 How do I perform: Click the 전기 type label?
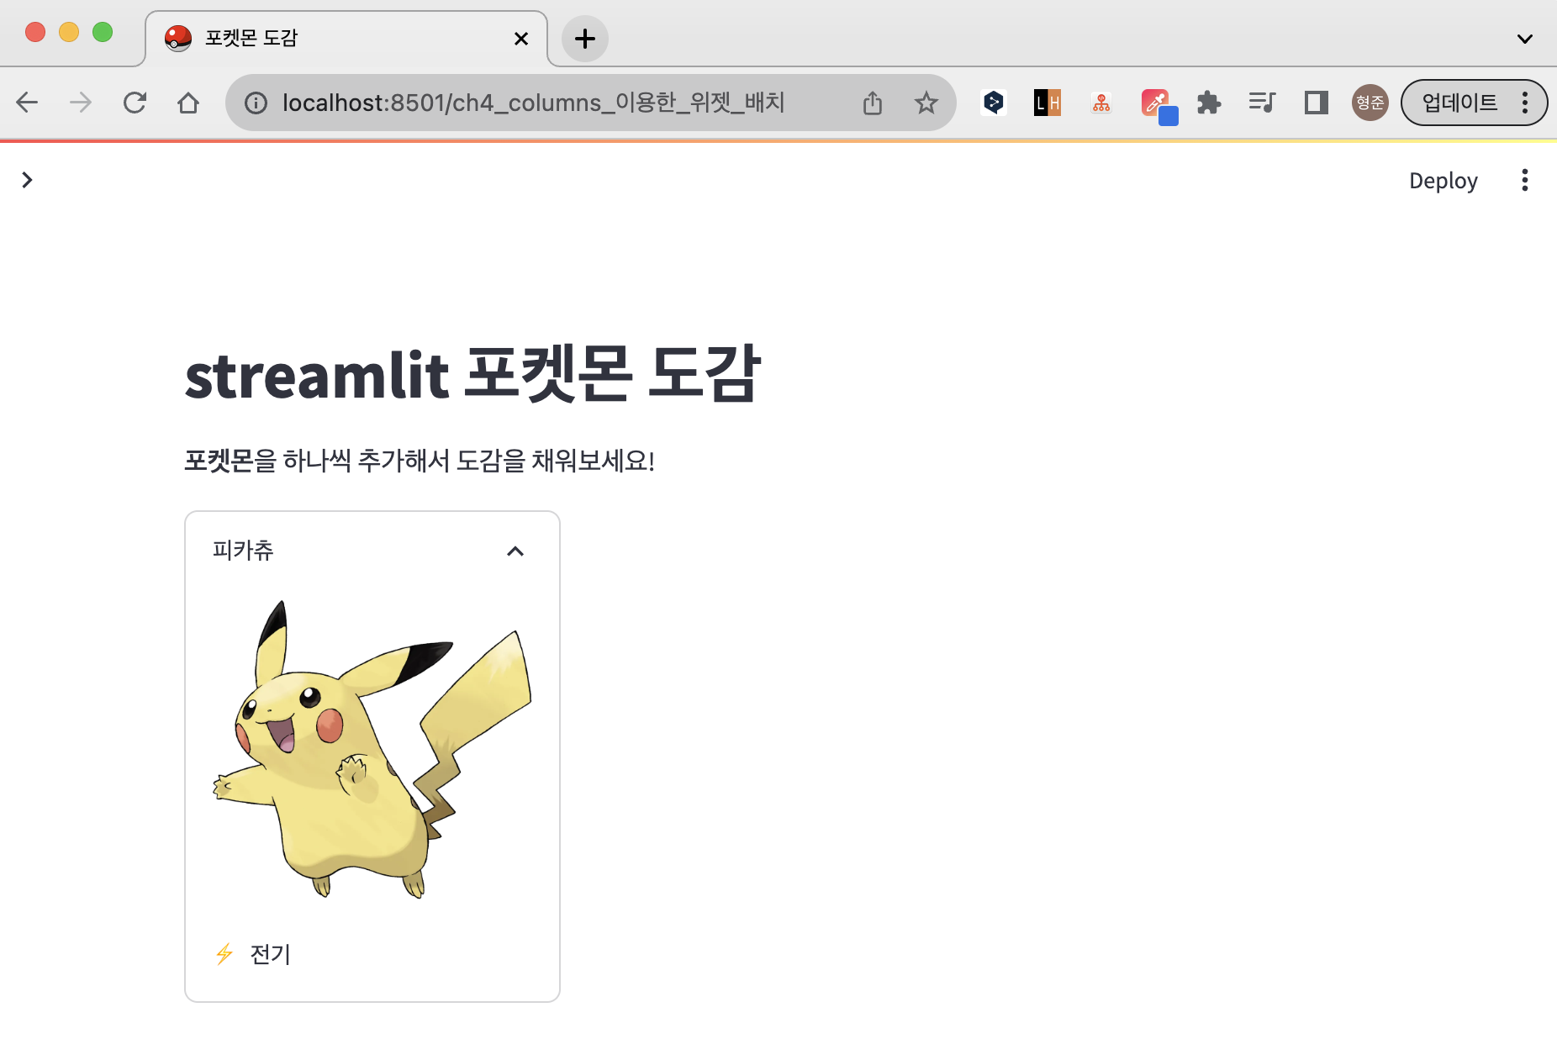(x=270, y=954)
